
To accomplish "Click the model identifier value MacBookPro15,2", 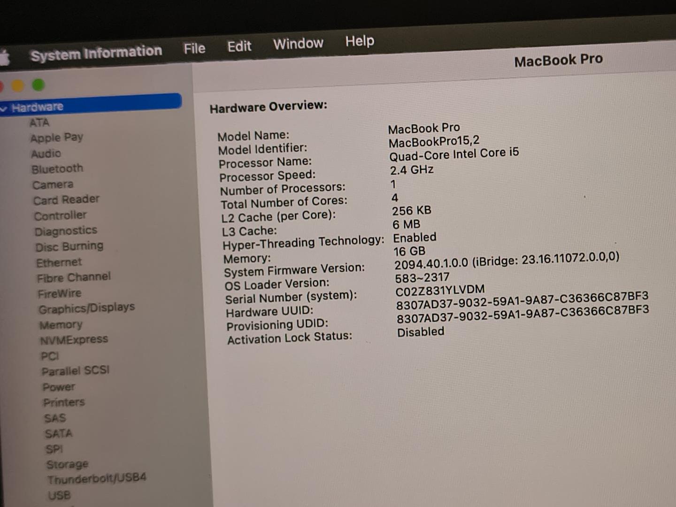I will click(434, 141).
